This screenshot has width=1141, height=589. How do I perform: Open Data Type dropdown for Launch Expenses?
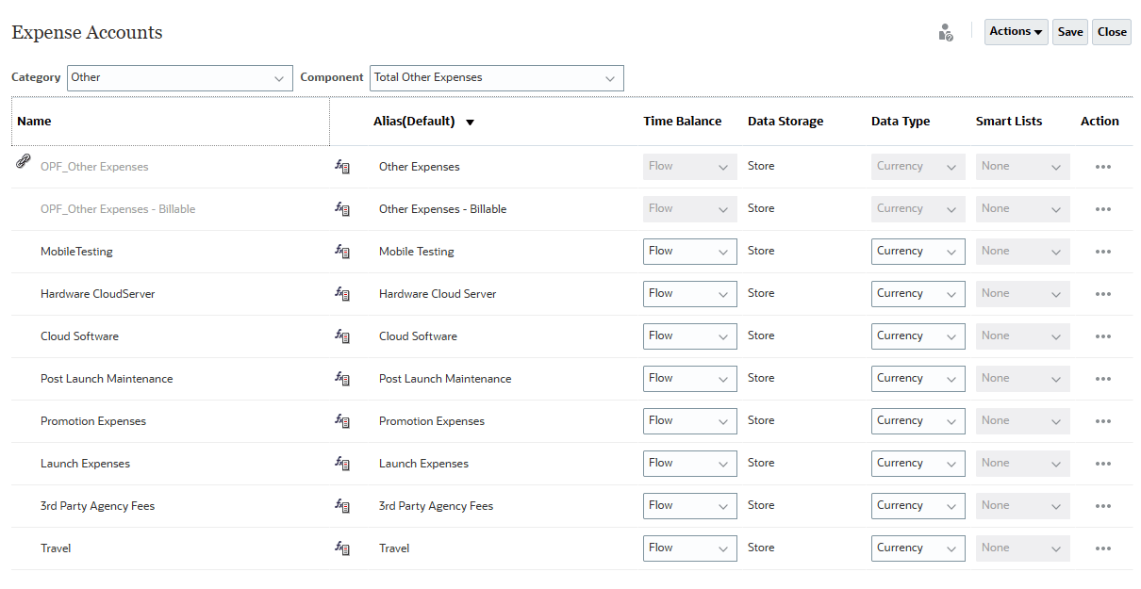pyautogui.click(x=918, y=464)
